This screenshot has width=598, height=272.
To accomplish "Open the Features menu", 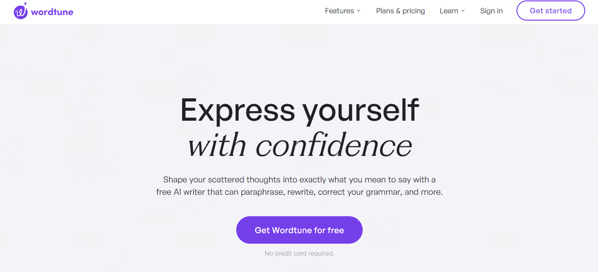I will pyautogui.click(x=339, y=11).
